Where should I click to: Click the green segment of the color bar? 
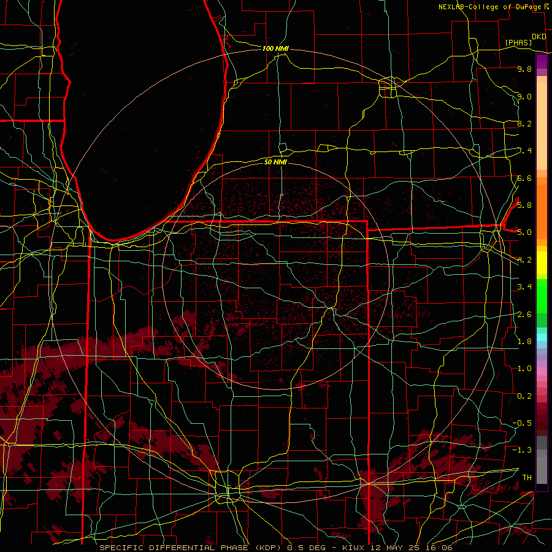[542, 296]
